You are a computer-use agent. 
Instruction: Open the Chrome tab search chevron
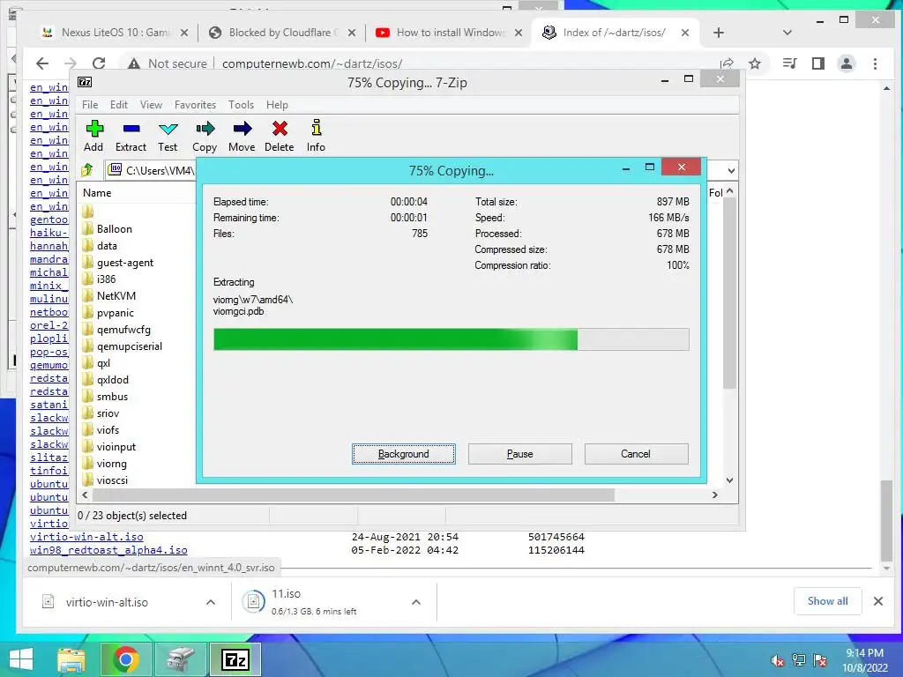point(787,33)
